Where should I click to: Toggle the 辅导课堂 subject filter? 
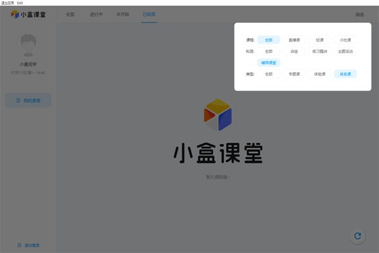[268, 63]
